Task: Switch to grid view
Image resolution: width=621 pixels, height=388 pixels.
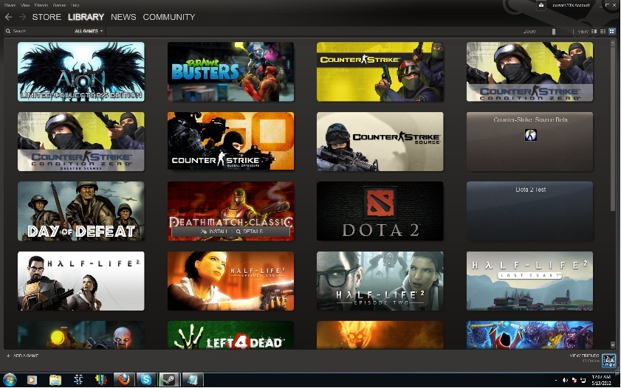Action: (612, 31)
